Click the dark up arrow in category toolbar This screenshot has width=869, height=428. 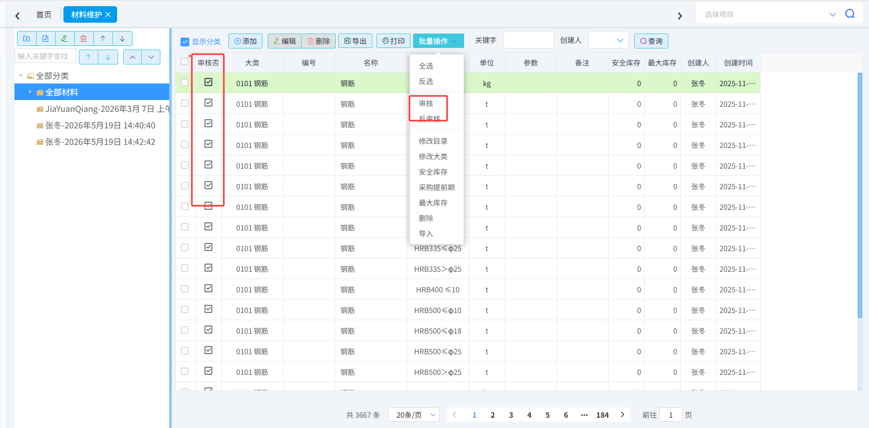pyautogui.click(x=103, y=39)
